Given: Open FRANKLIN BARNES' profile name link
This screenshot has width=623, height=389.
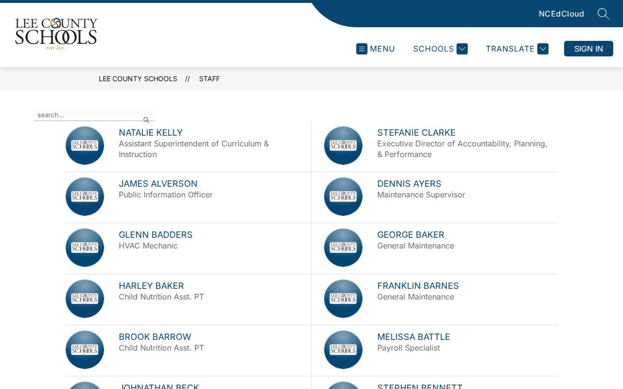Looking at the screenshot, I should (418, 286).
